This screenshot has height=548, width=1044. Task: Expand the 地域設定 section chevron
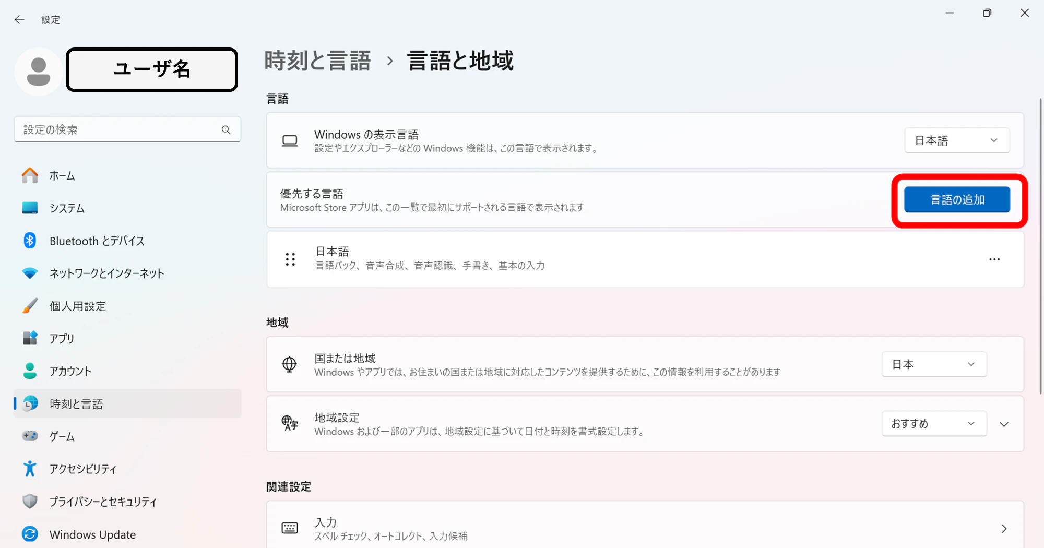pos(1004,424)
